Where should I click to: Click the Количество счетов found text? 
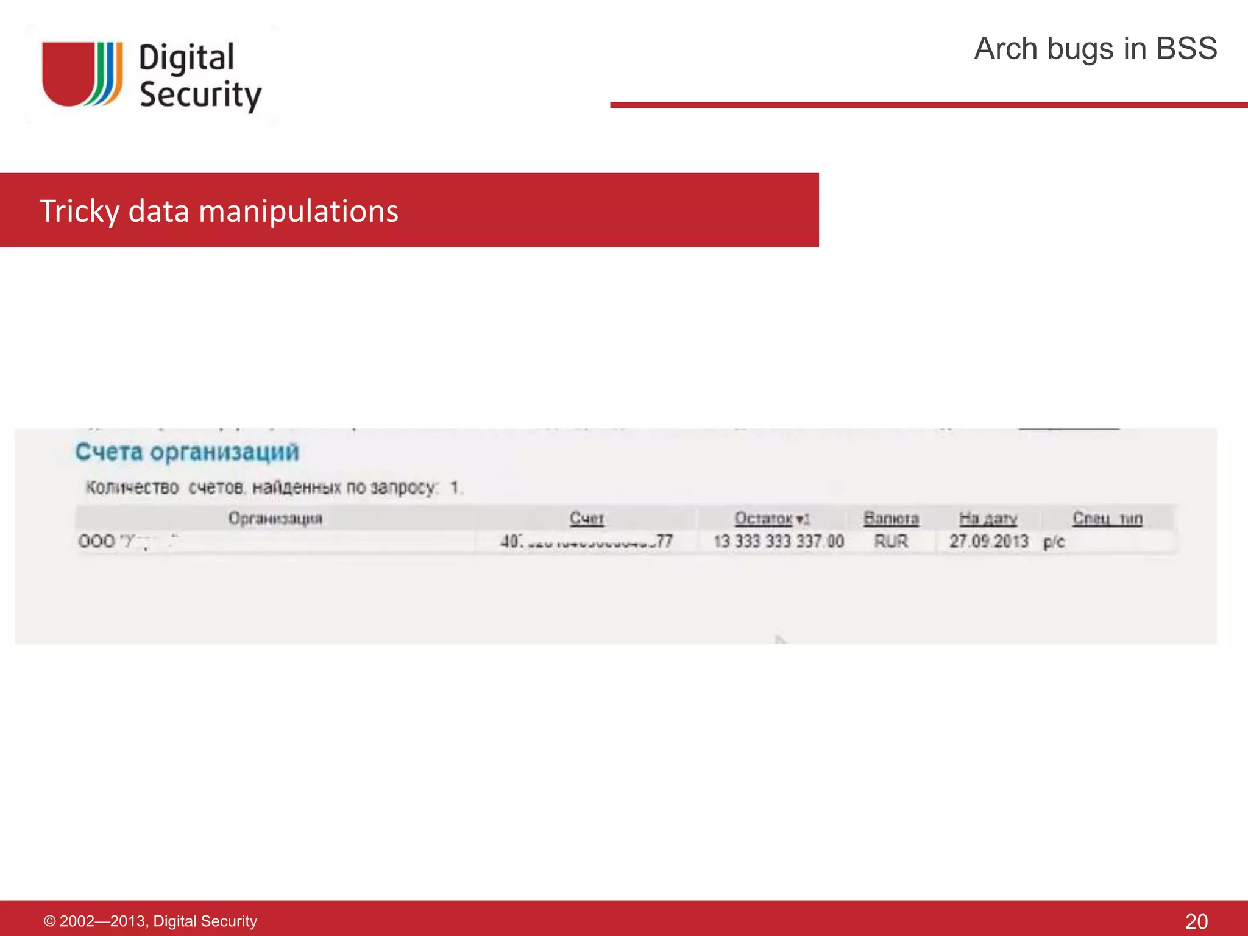coord(274,487)
